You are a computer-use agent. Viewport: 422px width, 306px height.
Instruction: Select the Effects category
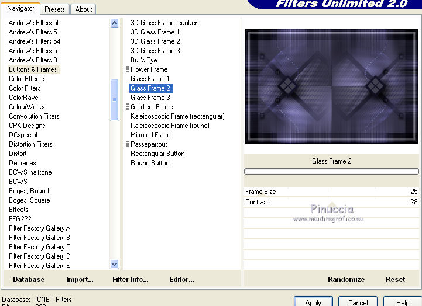[18, 210]
